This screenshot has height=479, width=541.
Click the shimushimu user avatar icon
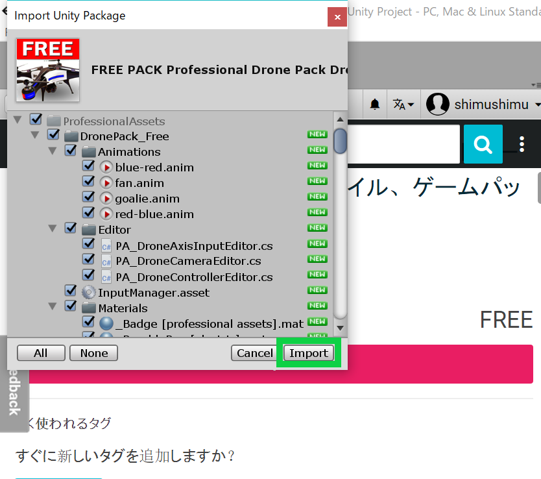coord(438,104)
